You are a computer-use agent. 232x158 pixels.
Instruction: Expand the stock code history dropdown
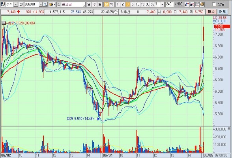pos(41,4)
